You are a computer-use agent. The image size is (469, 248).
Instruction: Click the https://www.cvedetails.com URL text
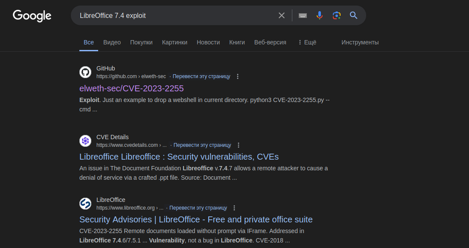(131, 145)
